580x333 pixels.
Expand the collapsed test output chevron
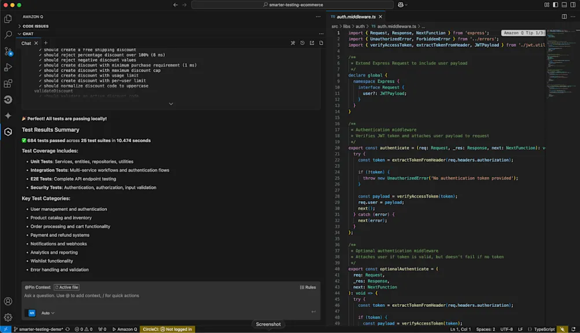(171, 104)
